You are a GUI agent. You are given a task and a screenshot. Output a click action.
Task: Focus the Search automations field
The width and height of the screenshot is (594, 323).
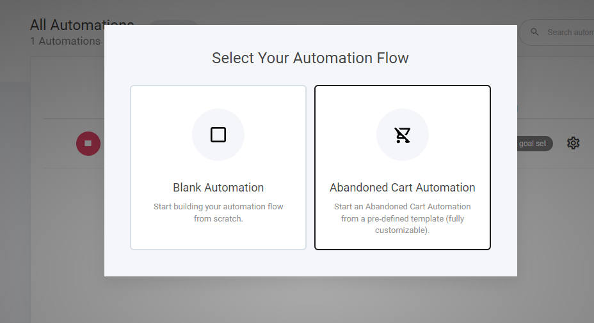click(566, 32)
